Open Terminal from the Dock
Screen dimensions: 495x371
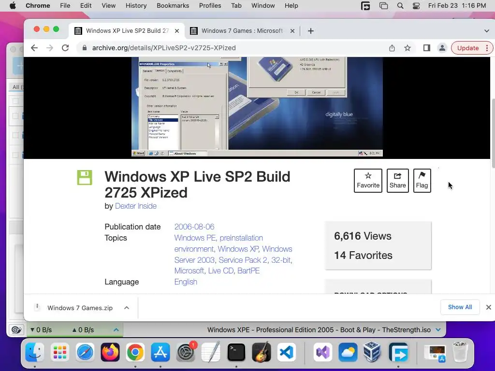[x=236, y=352]
